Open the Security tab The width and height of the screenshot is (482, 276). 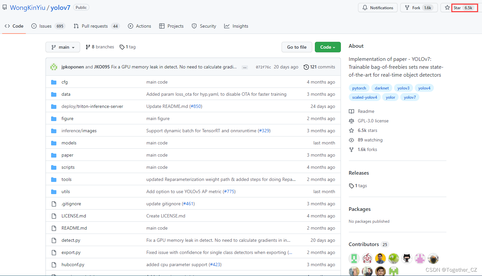click(x=204, y=26)
